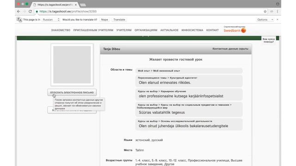Click 'Курсы на выбор > Основы исследовательской деятельности' label
Image resolution: width=296 pixels, height=166 pixels.
point(175,121)
